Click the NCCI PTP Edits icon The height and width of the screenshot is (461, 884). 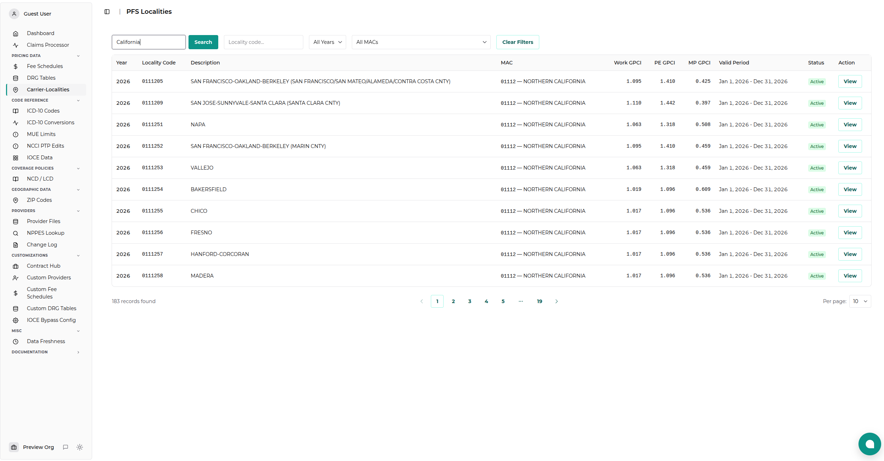point(16,146)
